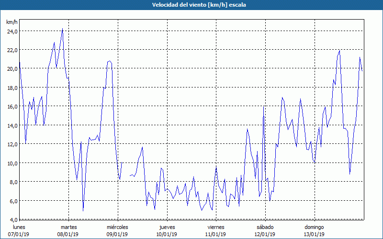The image size is (383, 239).
Task: Click the 'domingo' day label
Action: tap(314, 227)
